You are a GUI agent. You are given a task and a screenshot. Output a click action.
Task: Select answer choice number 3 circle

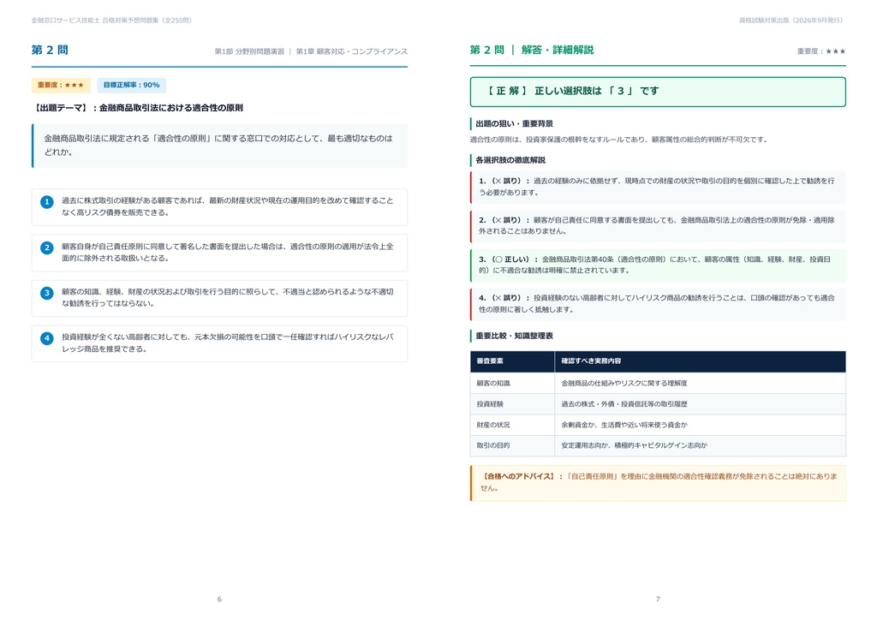[47, 293]
